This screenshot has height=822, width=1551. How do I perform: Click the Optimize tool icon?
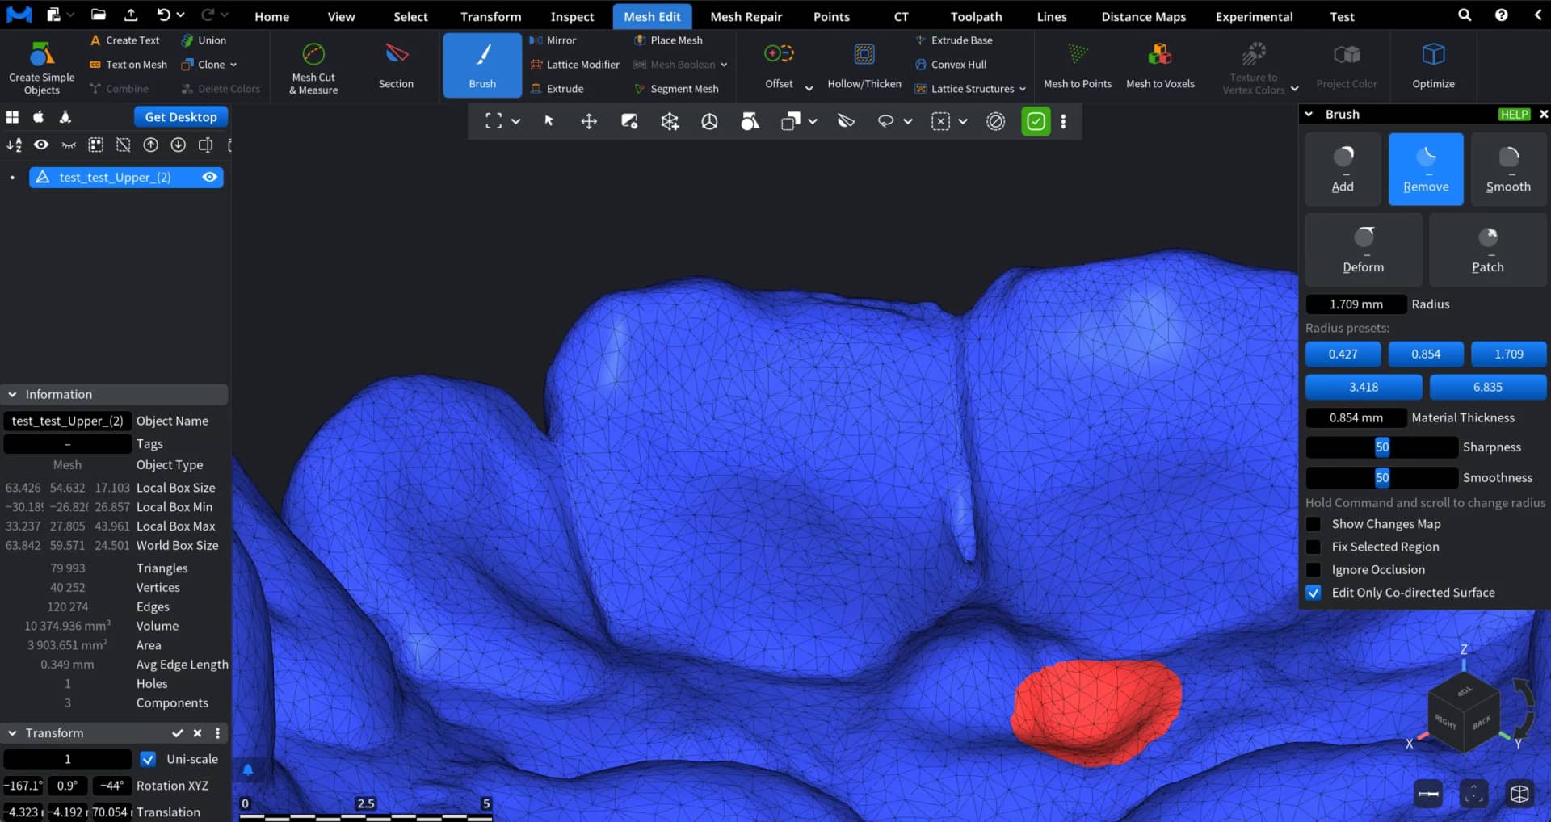tap(1433, 54)
